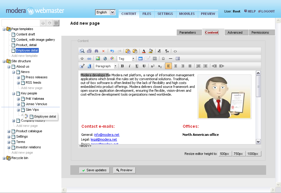Expand the Product catalogue node
281x193 pixels.
9,132
